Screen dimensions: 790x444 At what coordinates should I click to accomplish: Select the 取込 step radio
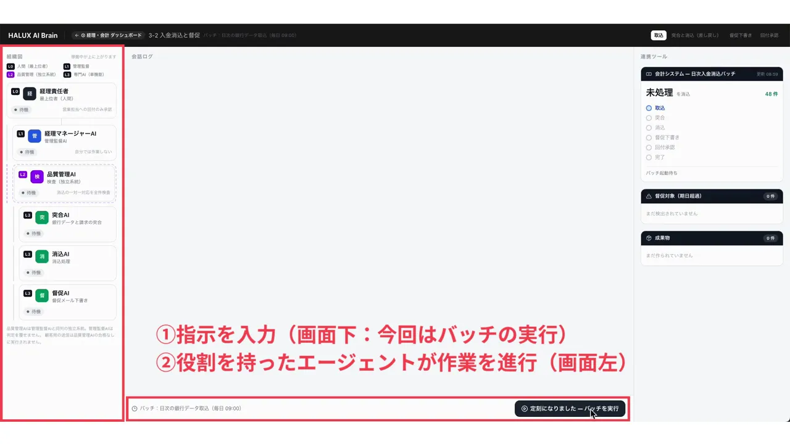[x=649, y=108]
